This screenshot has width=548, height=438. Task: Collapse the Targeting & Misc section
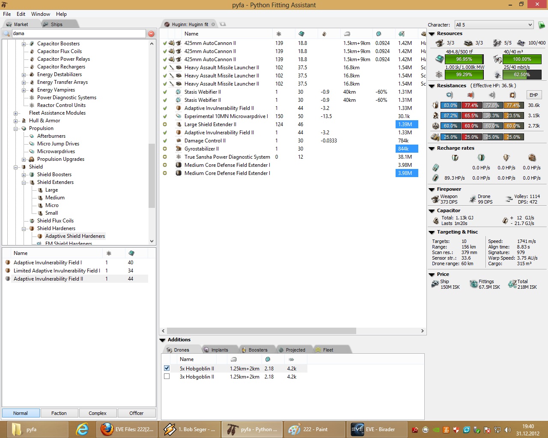(x=432, y=232)
